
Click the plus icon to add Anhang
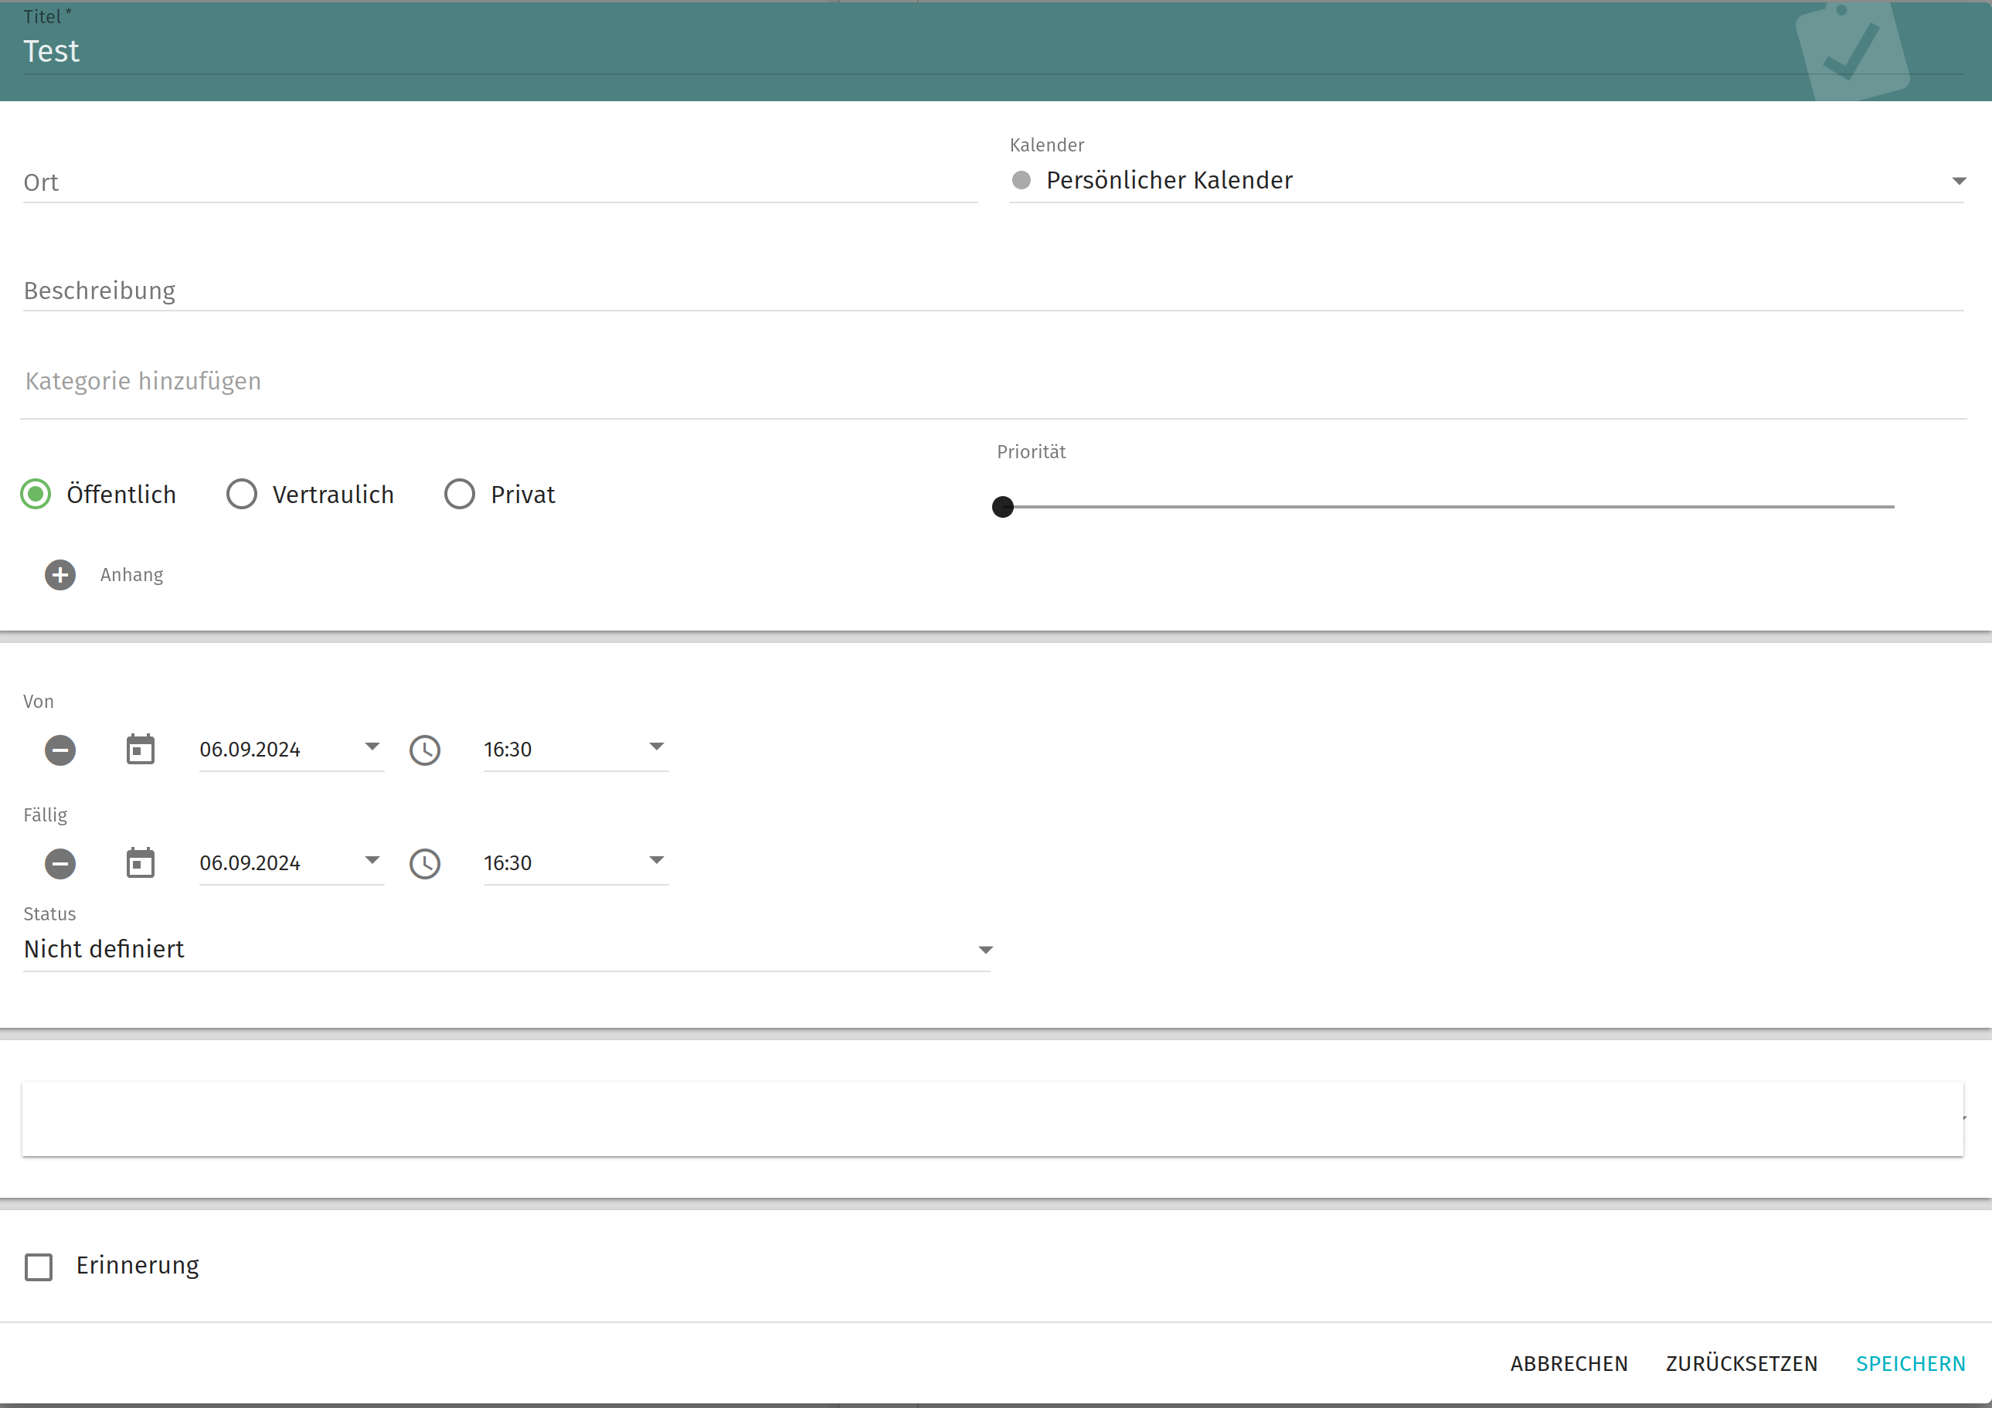59,575
